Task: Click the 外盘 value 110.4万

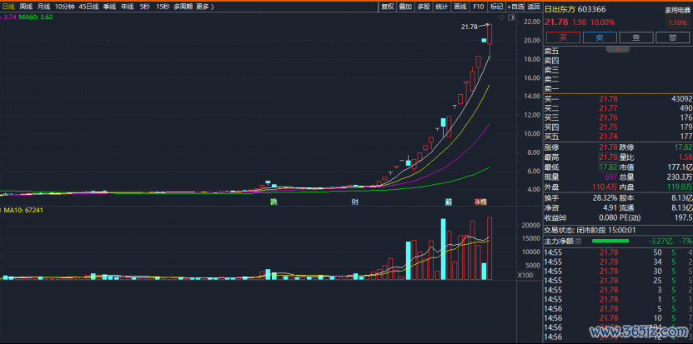Action: click(x=606, y=187)
